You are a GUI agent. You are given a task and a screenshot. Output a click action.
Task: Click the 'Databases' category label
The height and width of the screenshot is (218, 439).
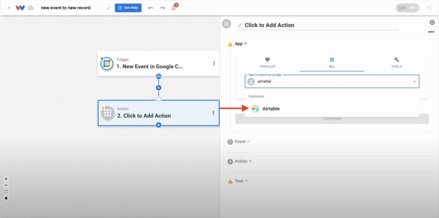[x=256, y=96]
